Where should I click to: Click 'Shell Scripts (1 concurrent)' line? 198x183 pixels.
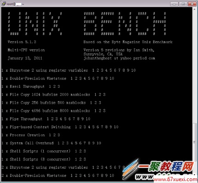coord(44,151)
